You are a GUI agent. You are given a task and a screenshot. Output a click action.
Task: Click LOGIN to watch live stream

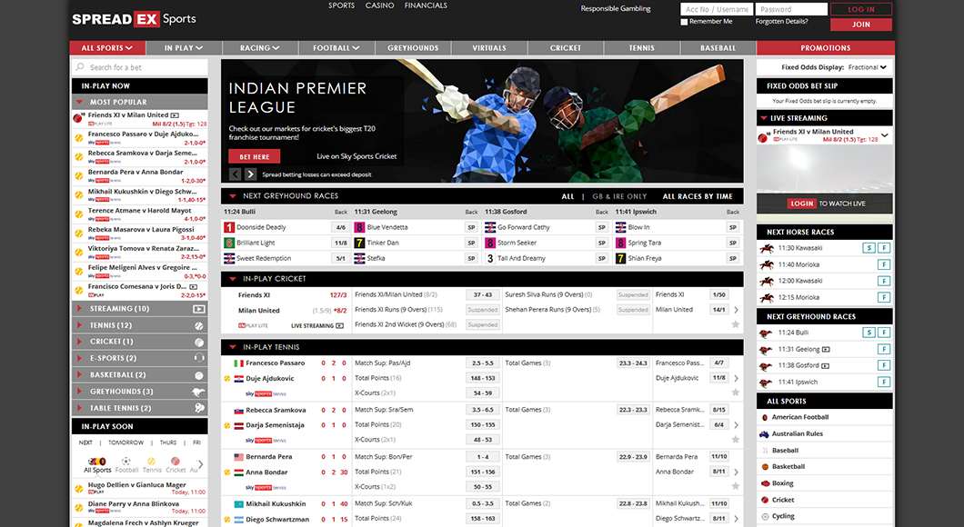[802, 204]
